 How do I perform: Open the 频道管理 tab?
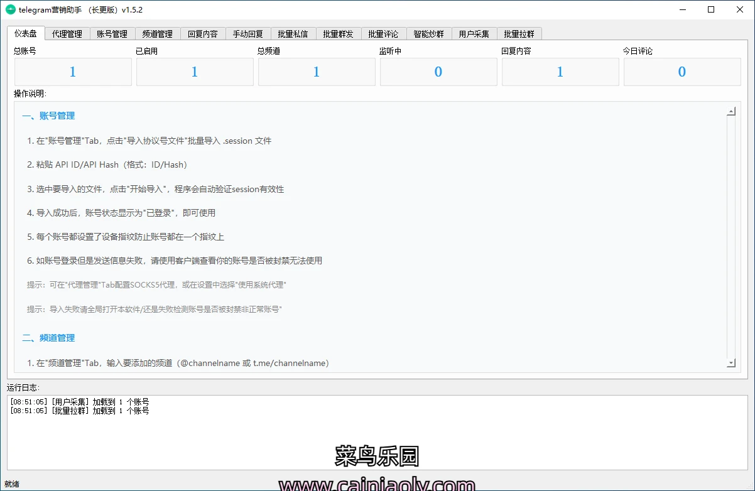click(x=158, y=34)
